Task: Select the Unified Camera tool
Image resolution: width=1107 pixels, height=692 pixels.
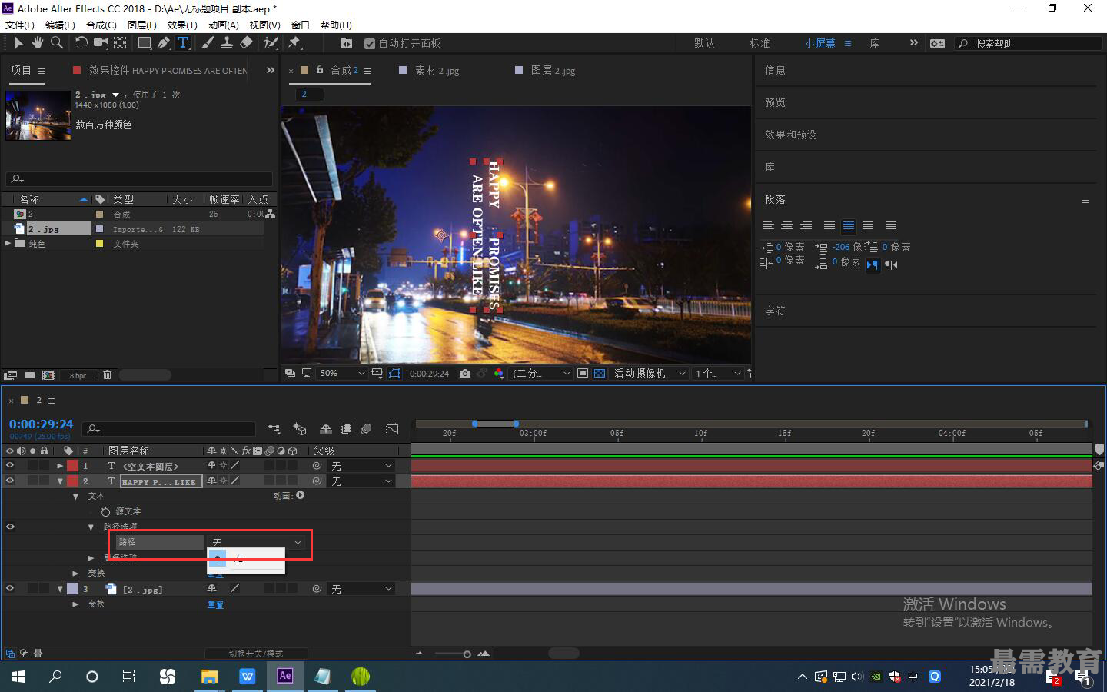Action: pos(100,43)
